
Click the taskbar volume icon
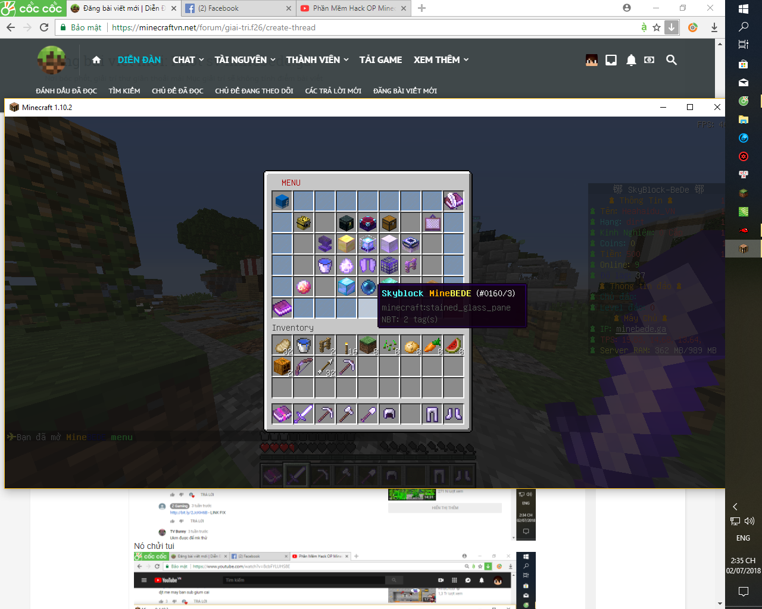[749, 521]
